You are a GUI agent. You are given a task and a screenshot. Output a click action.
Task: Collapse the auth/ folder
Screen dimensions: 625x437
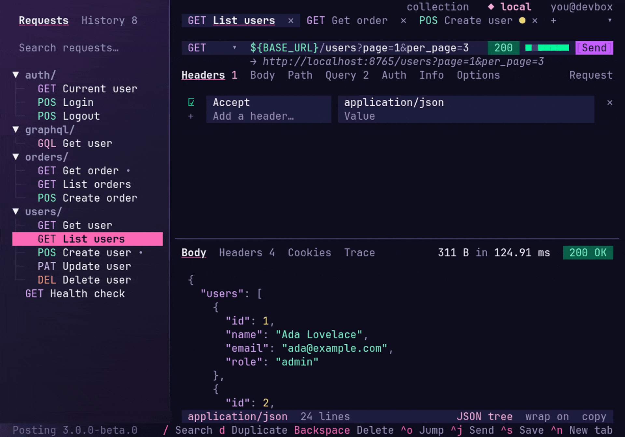click(x=16, y=75)
